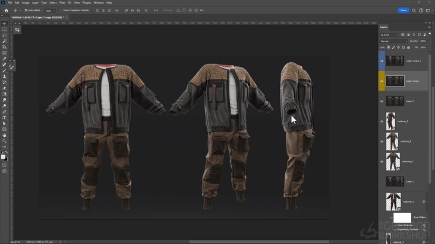Select the Rectangle shape tool
Screen dimensions: 435x244
[x=4, y=129]
